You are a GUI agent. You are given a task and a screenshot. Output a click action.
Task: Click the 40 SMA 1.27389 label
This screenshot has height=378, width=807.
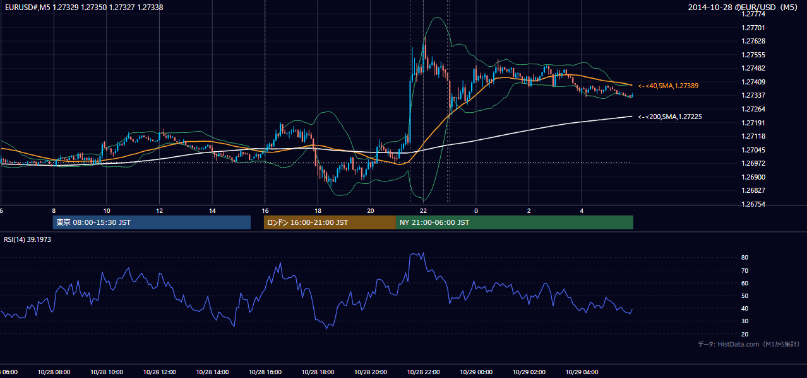669,85
